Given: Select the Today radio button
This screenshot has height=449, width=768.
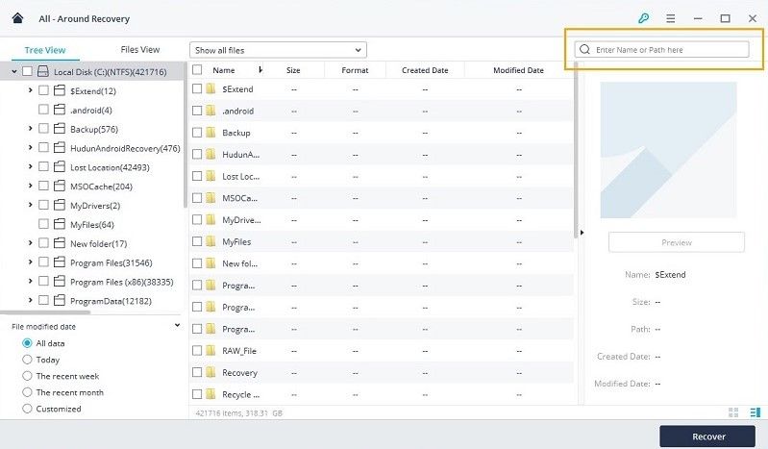Looking at the screenshot, I should pyautogui.click(x=27, y=360).
